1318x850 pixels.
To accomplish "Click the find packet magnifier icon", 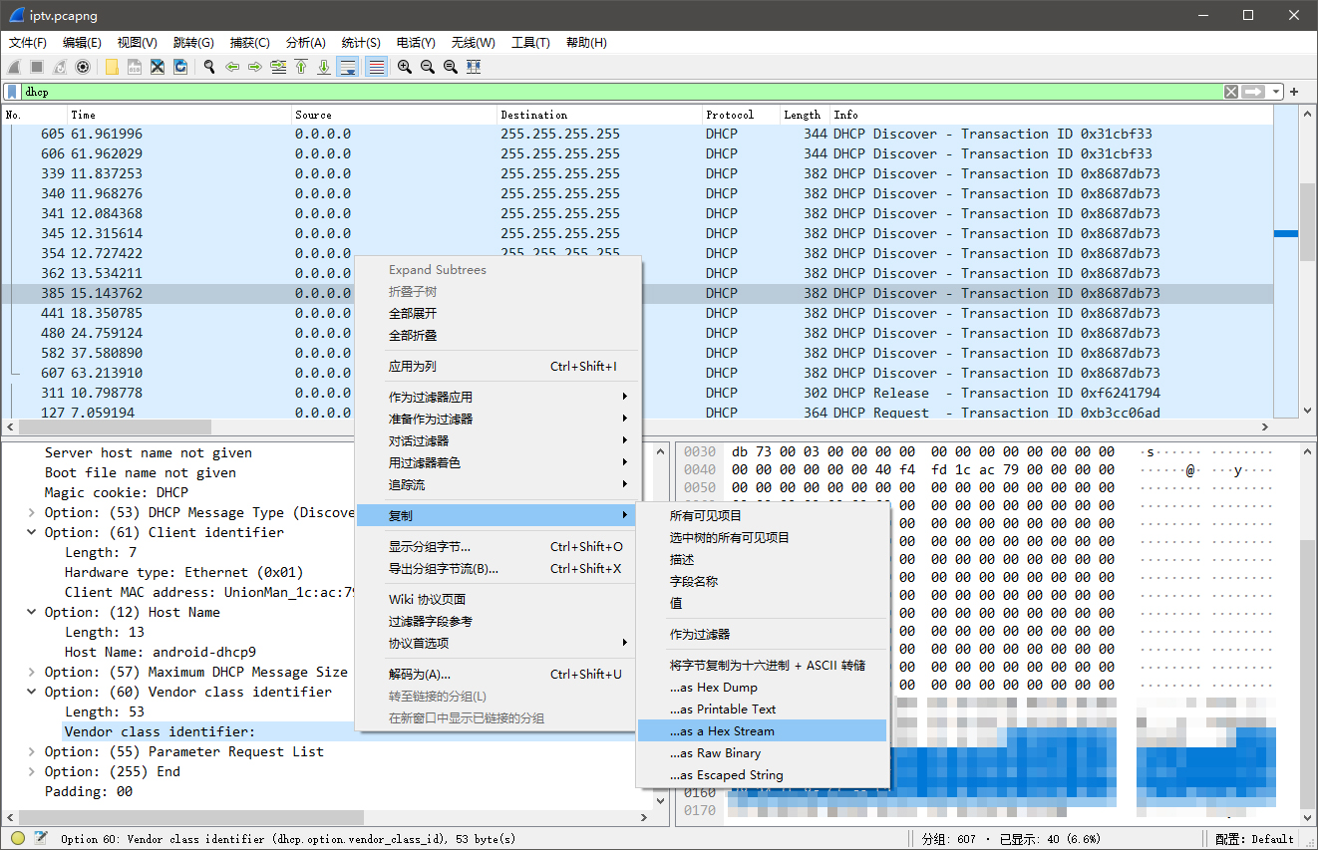I will tap(209, 67).
